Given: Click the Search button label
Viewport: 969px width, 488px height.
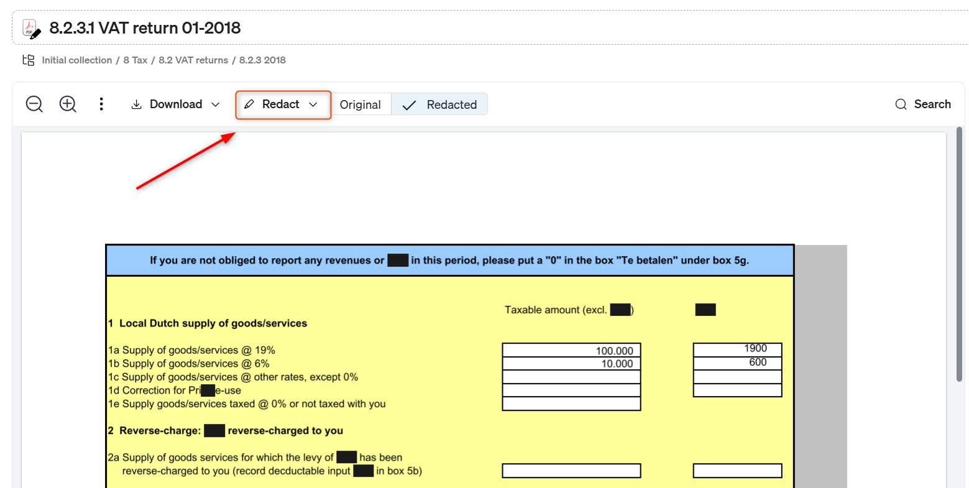Looking at the screenshot, I should click(x=932, y=104).
